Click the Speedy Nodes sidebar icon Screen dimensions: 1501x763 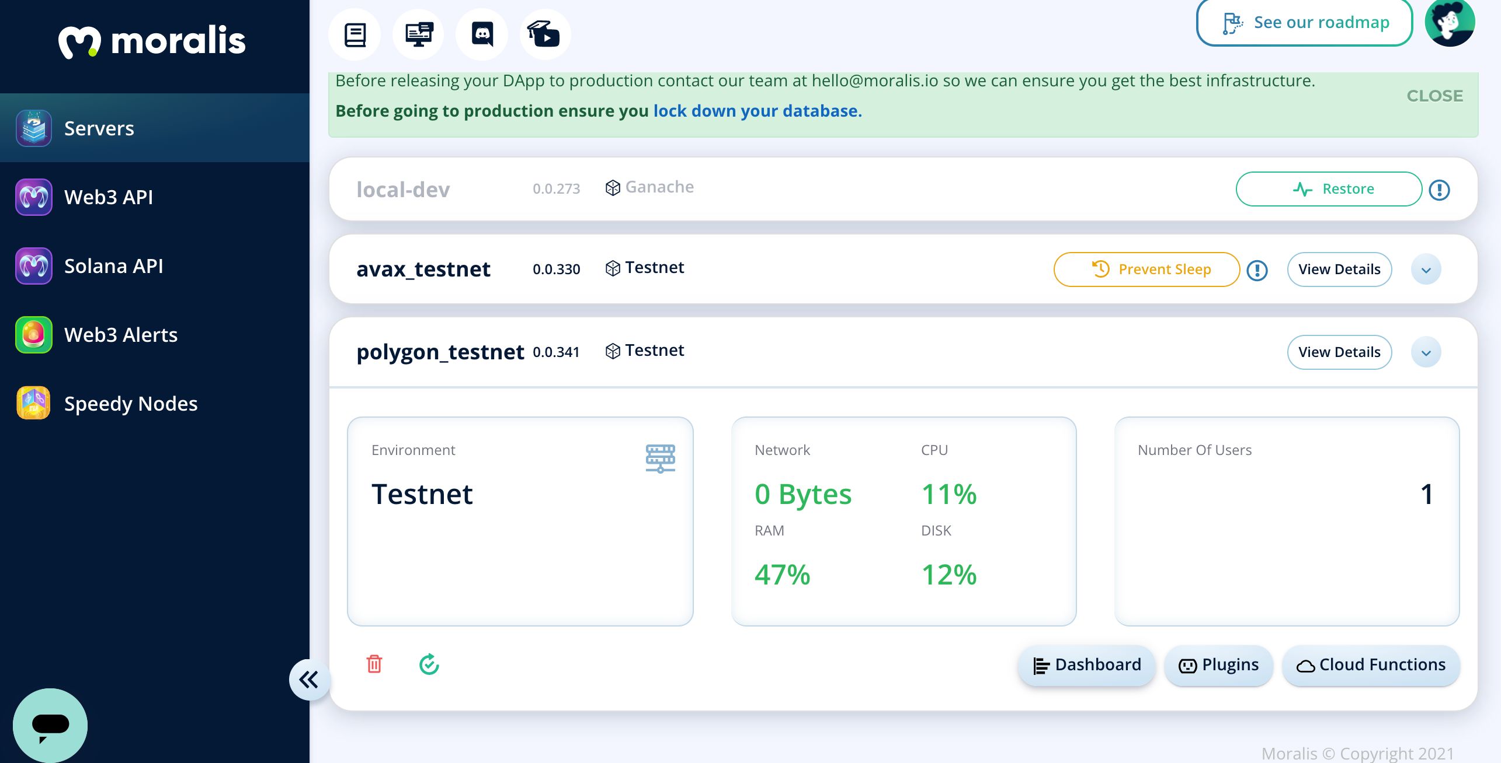34,404
